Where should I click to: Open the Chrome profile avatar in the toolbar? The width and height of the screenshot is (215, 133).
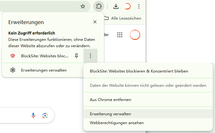click(127, 6)
